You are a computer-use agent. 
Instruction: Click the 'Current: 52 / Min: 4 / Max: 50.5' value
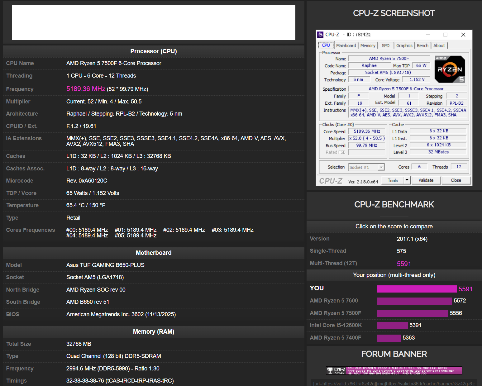pos(104,102)
